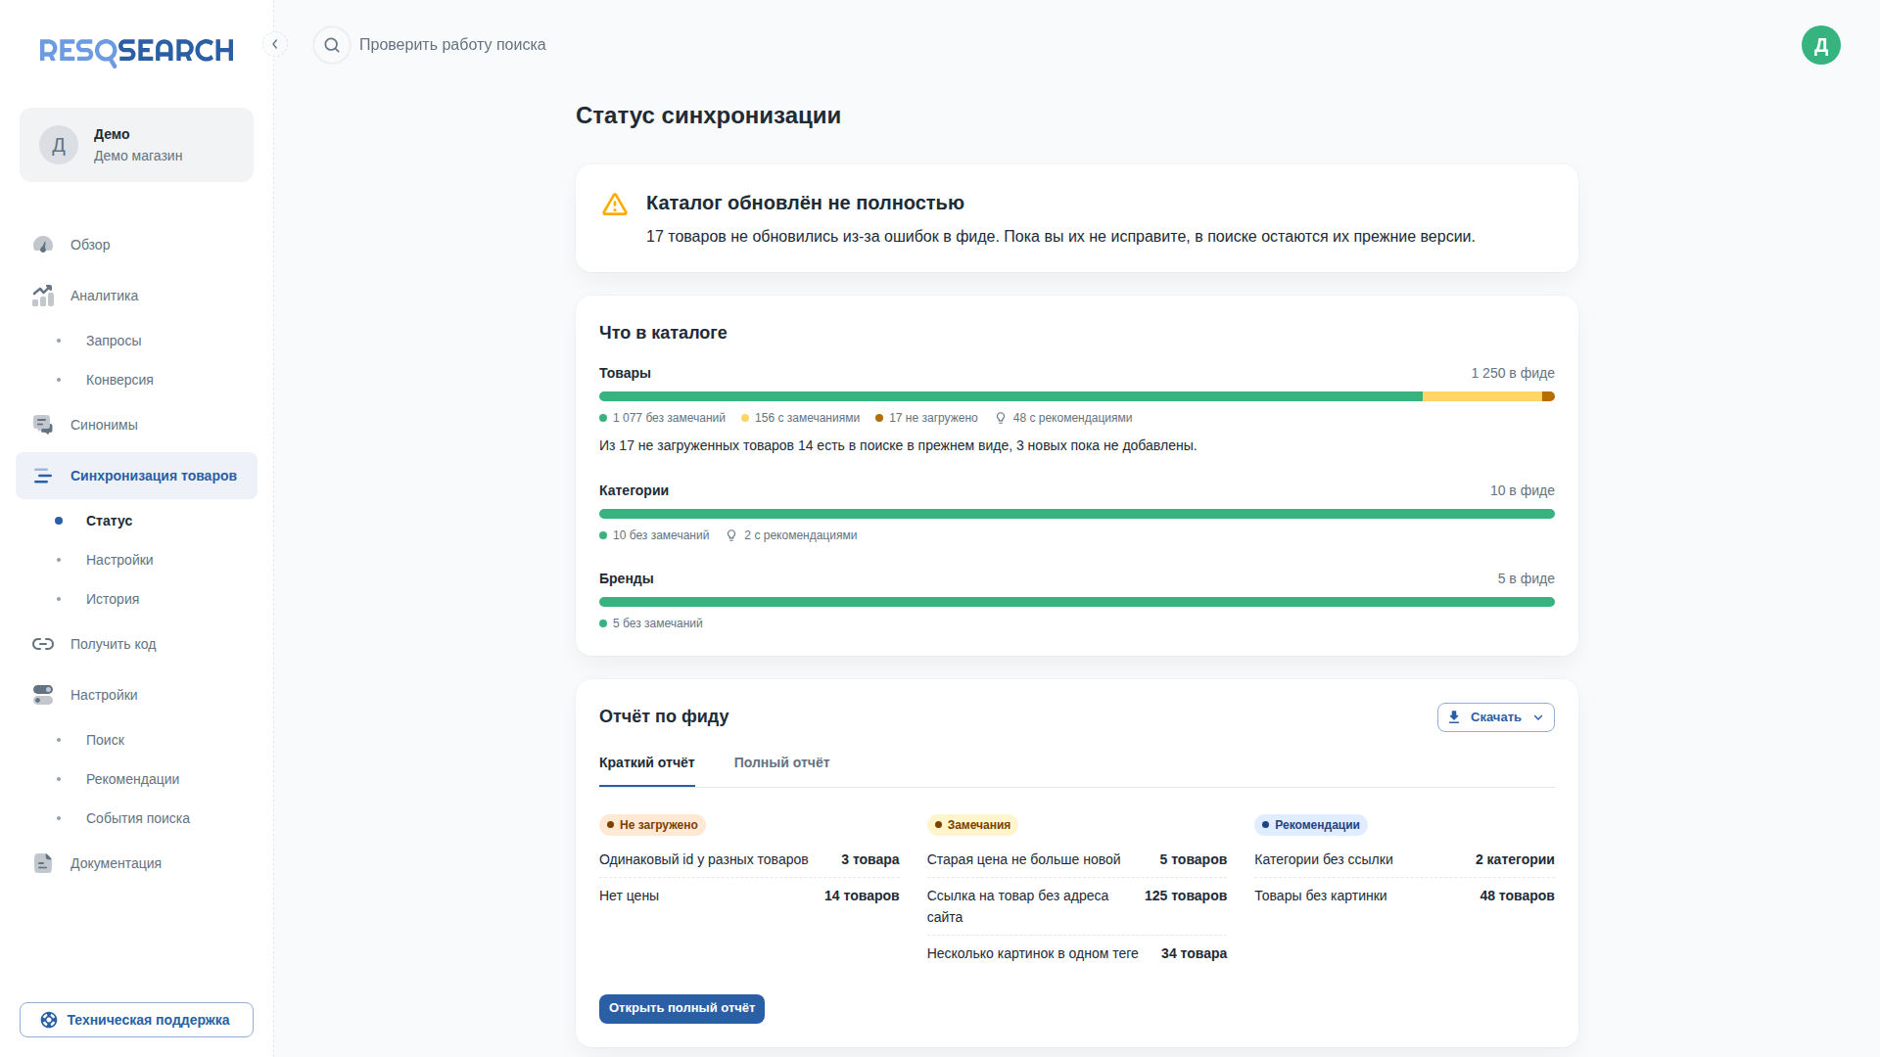The width and height of the screenshot is (1880, 1057).
Task: Click lightbulb icon next to 48 с рекомендациями
Action: [1001, 418]
